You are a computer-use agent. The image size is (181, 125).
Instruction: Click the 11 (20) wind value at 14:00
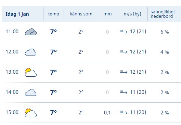click(x=138, y=92)
